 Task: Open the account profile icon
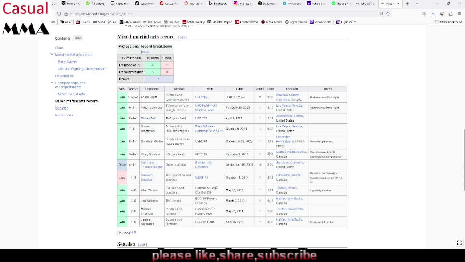(442, 14)
